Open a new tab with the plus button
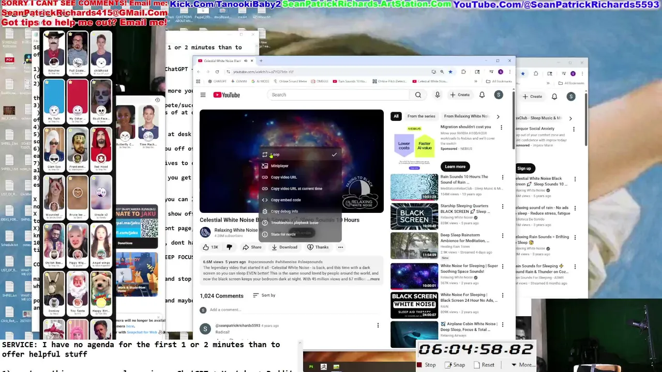 (x=261, y=61)
